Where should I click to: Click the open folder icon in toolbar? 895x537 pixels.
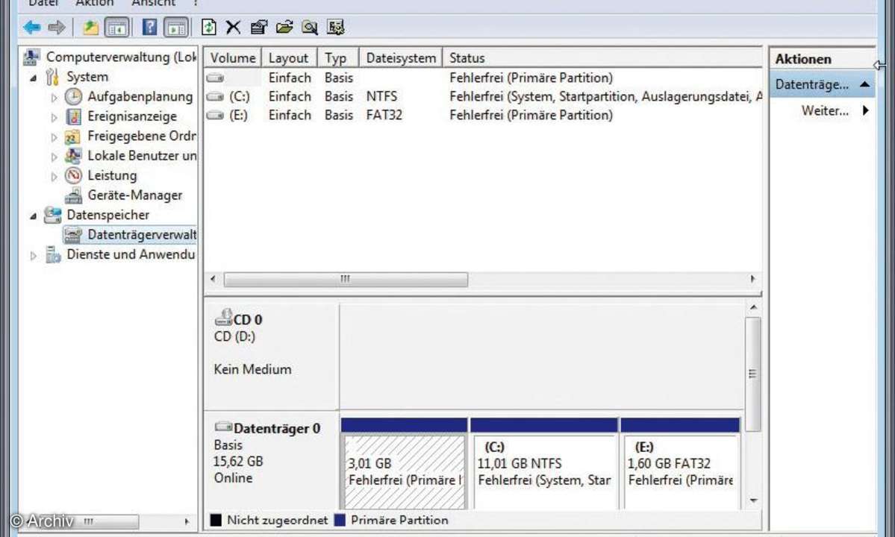[284, 27]
